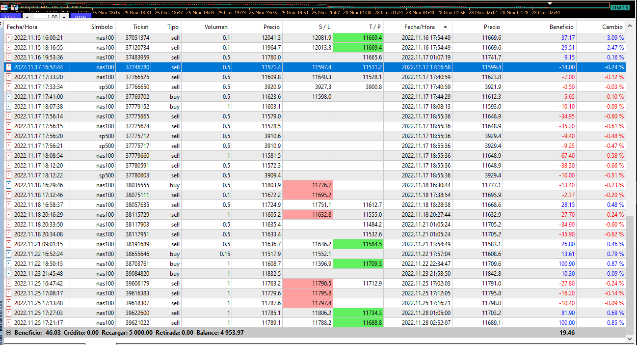The image size is (637, 345).
Task: Click the closing time 2022.11.28 02:52:07
Action: 426,322
